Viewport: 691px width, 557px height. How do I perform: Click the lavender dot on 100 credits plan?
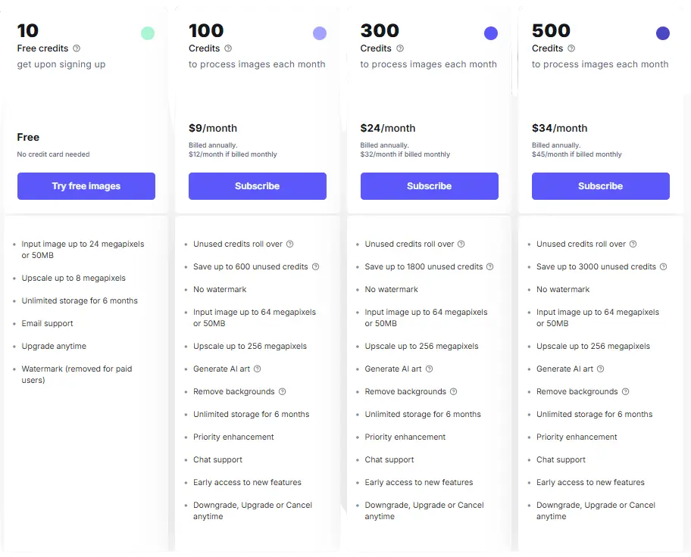[x=320, y=33]
